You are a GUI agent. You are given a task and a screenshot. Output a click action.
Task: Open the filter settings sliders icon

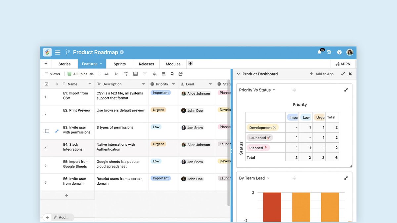point(126,74)
